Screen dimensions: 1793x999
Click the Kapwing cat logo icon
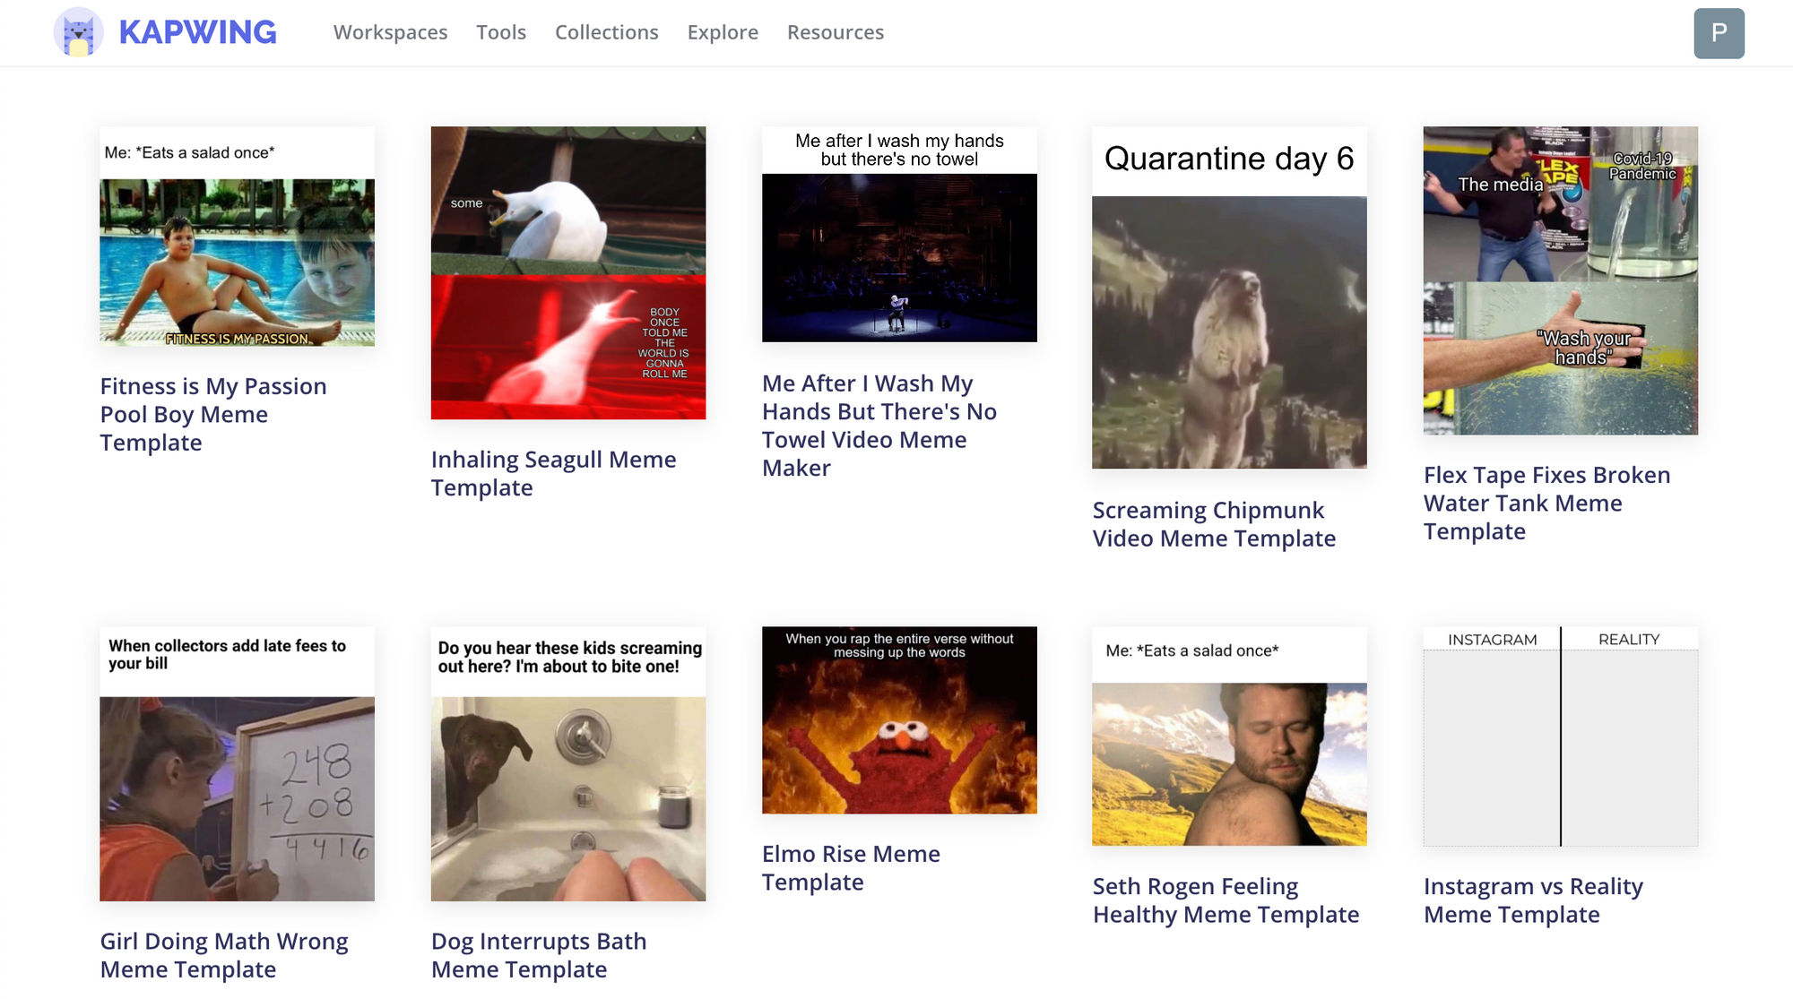79,33
